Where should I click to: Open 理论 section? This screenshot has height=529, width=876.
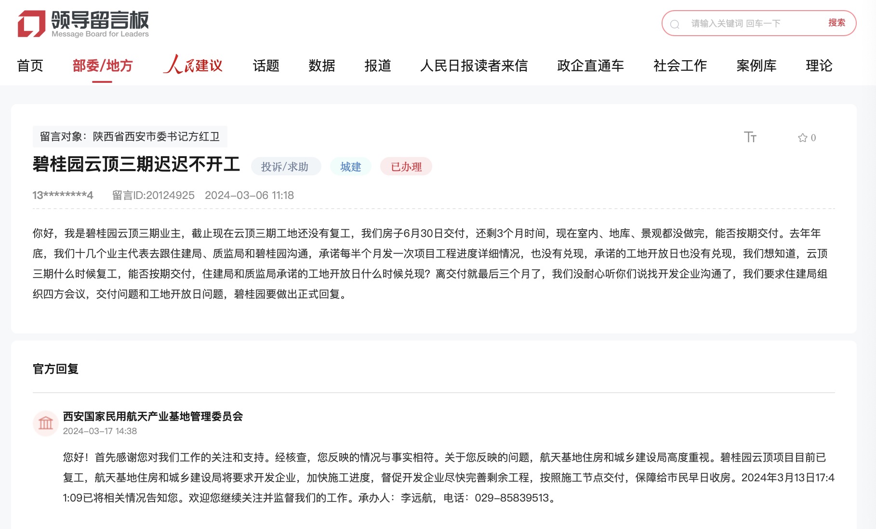(x=819, y=66)
